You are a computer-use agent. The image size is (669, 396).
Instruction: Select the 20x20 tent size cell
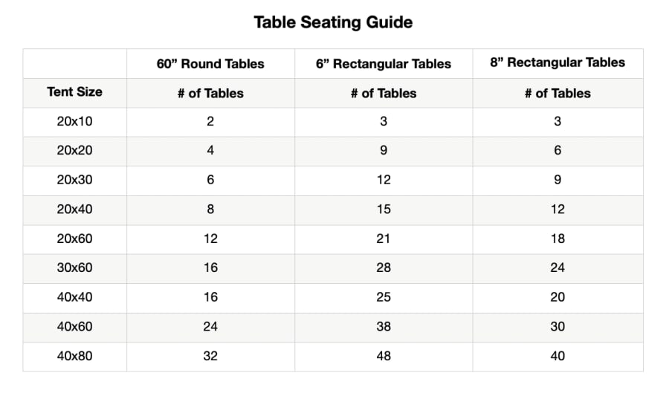(74, 150)
